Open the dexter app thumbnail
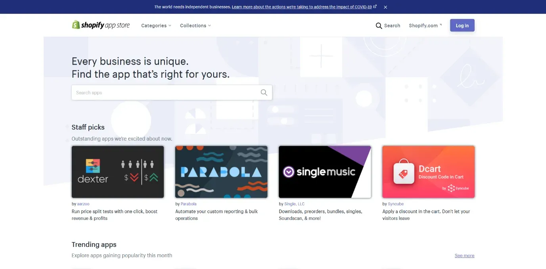 click(118, 172)
